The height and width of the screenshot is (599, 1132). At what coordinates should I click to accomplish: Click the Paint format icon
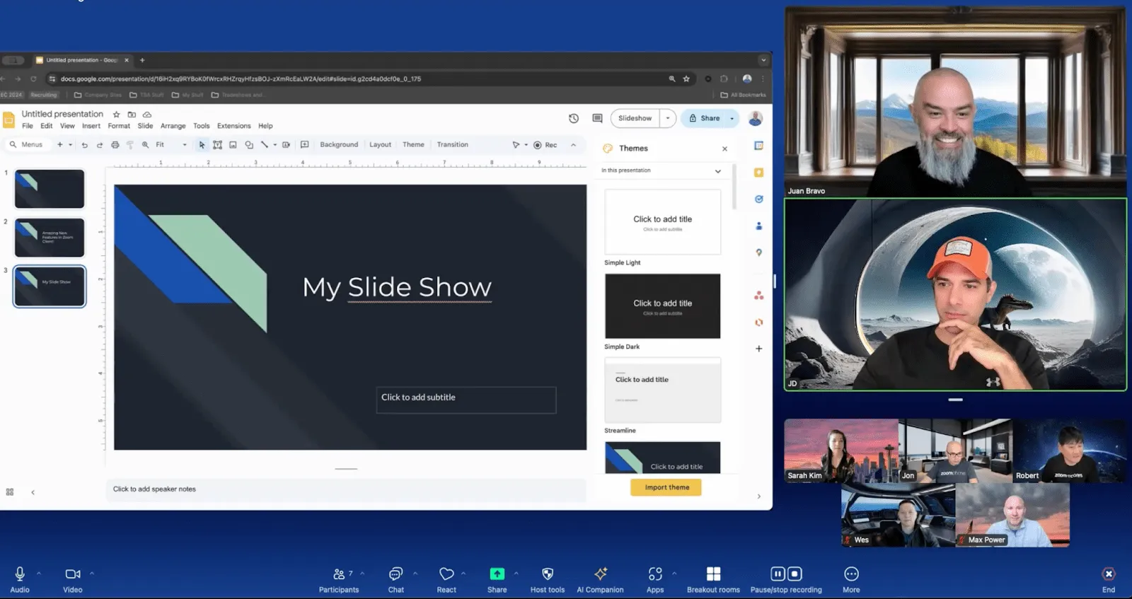click(129, 145)
